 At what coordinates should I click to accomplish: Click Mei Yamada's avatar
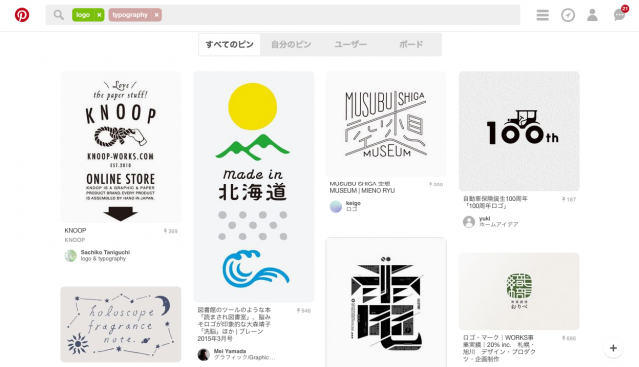click(204, 355)
